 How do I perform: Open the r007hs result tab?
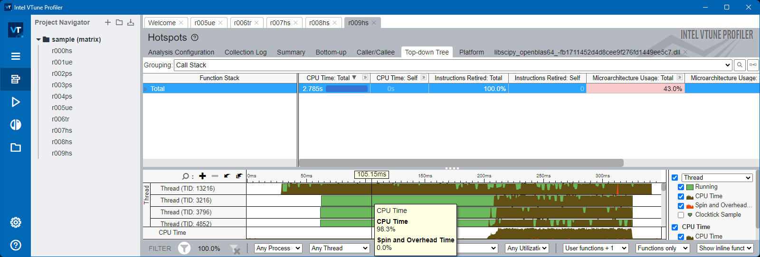[x=280, y=23]
